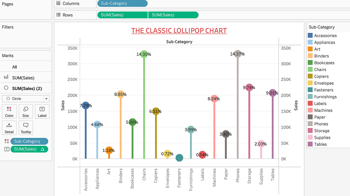Click the Sub-Category legend header
350x196 pixels.
point(322,27)
